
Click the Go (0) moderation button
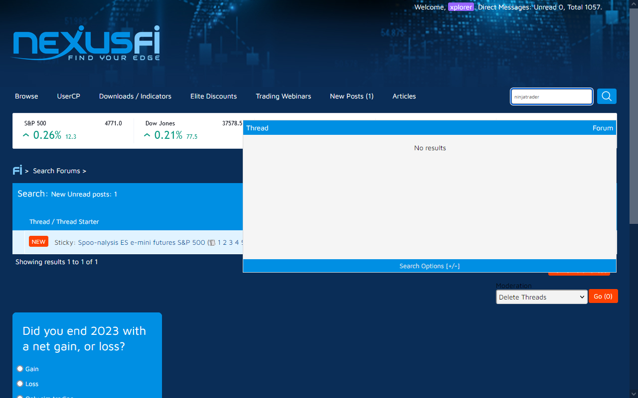click(603, 296)
